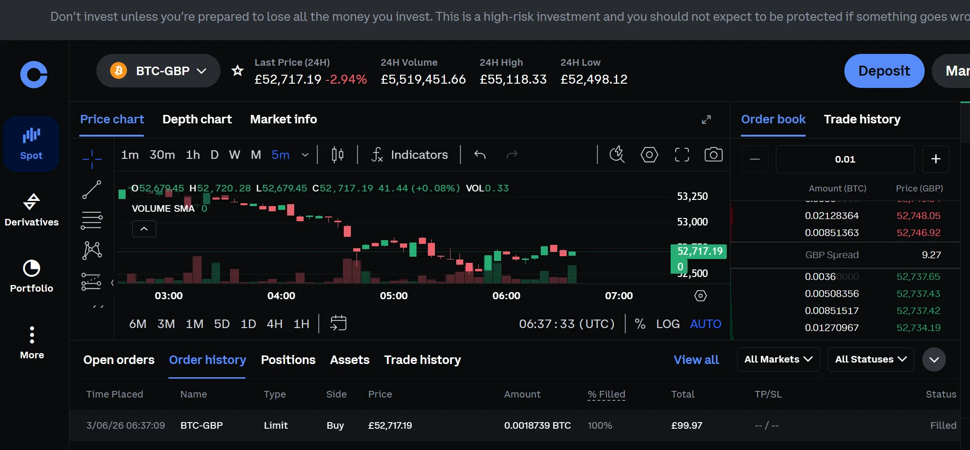The image size is (970, 450).
Task: Expand the 5m timeframe interval dropdown
Action: click(305, 155)
